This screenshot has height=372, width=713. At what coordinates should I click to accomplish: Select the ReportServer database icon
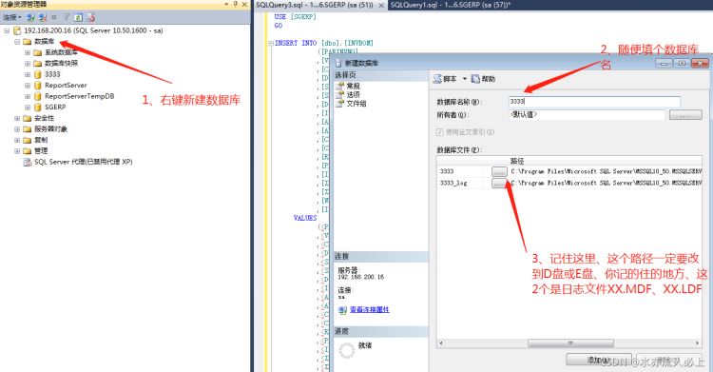click(x=38, y=85)
